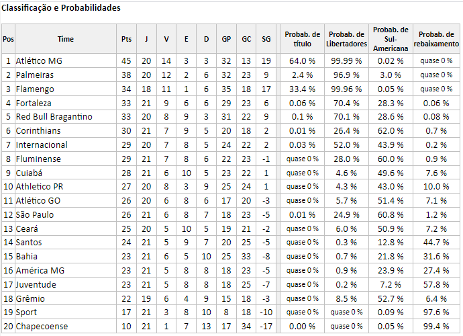Click Chapecoense's 99.4 % relegation probability

pos(436,326)
